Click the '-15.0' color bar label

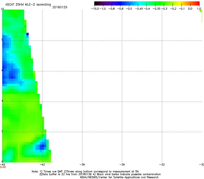click(x=95, y=9)
